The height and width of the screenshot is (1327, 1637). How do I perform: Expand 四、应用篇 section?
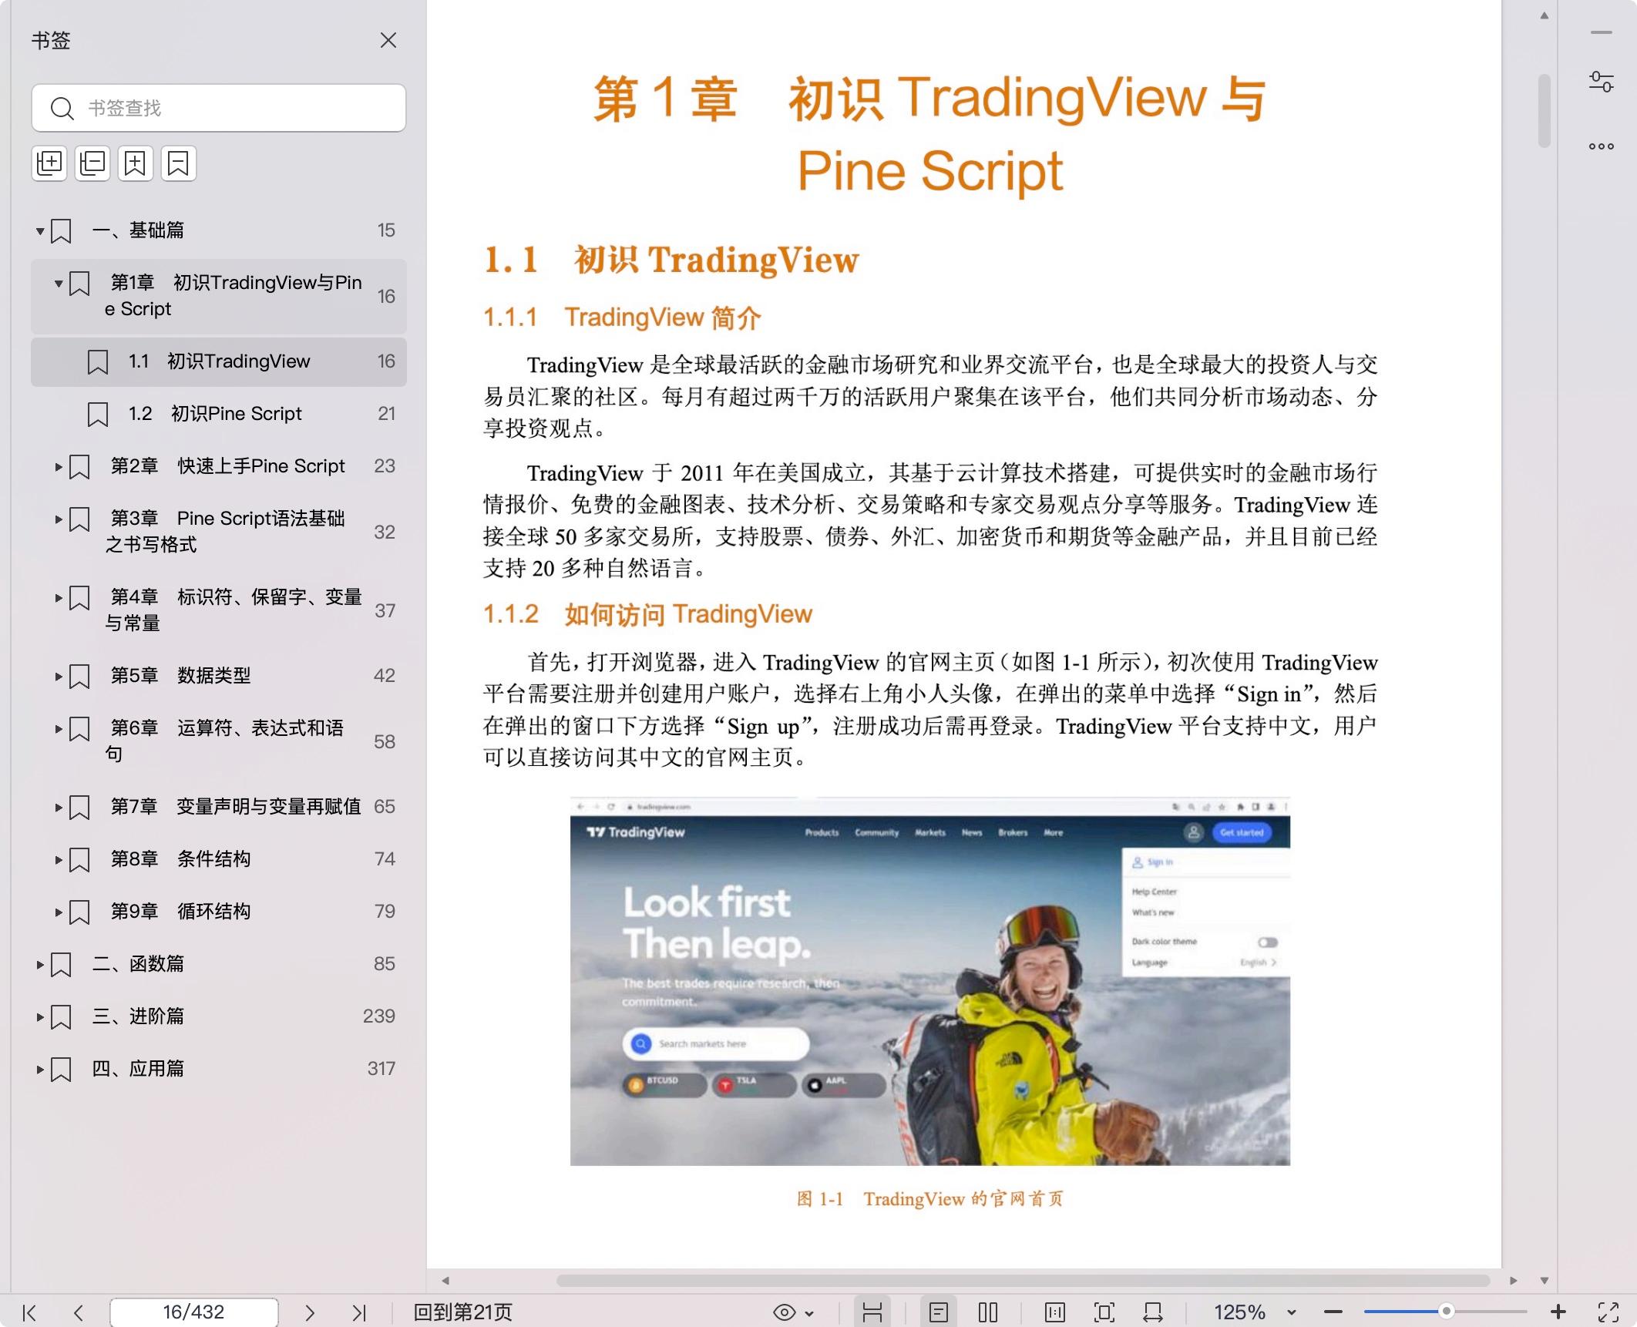point(40,1069)
